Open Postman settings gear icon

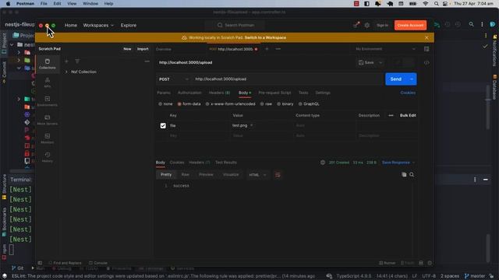click(367, 25)
